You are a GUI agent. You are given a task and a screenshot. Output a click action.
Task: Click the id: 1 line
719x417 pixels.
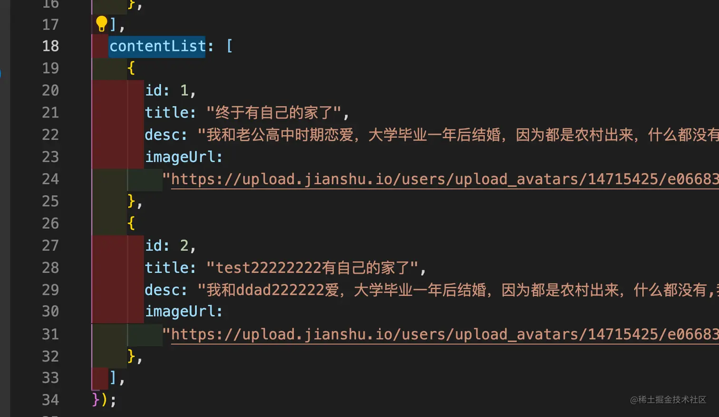[170, 90]
